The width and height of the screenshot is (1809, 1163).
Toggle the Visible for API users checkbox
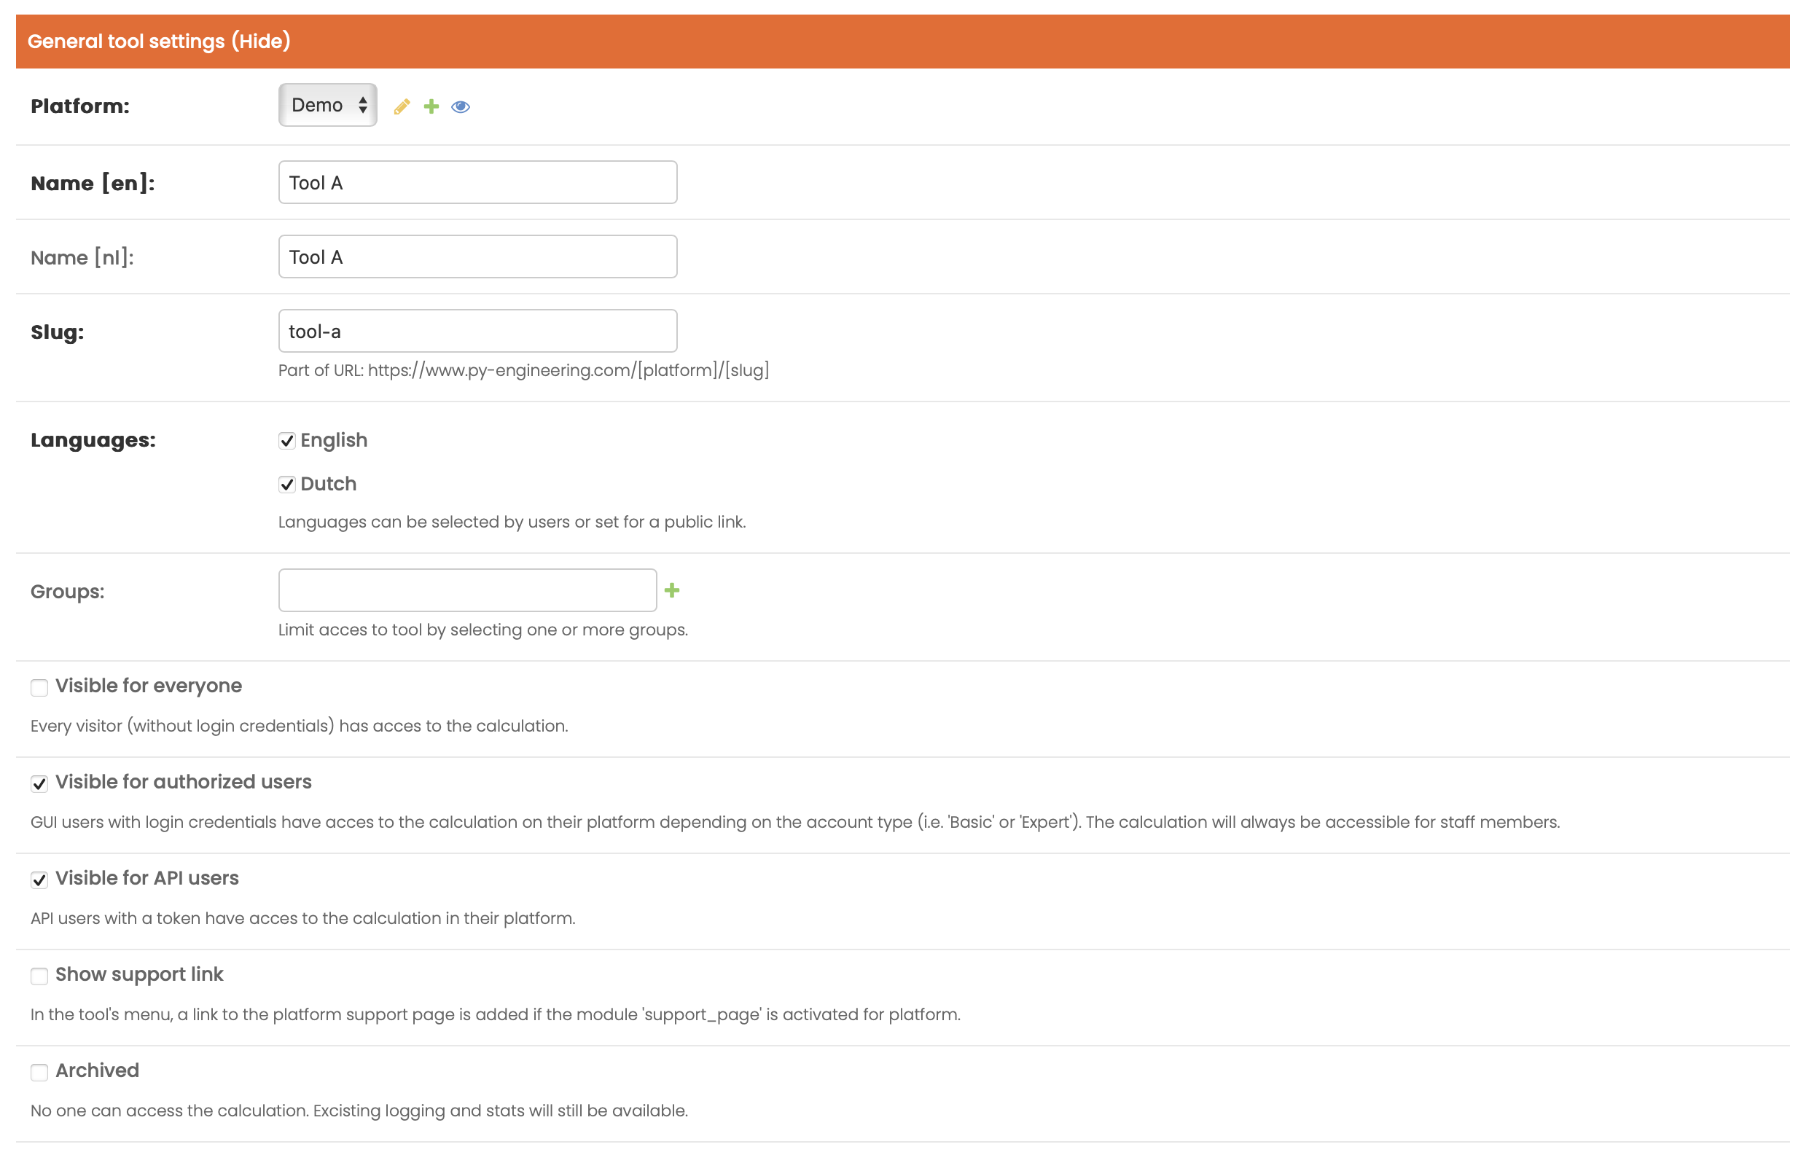pyautogui.click(x=39, y=880)
